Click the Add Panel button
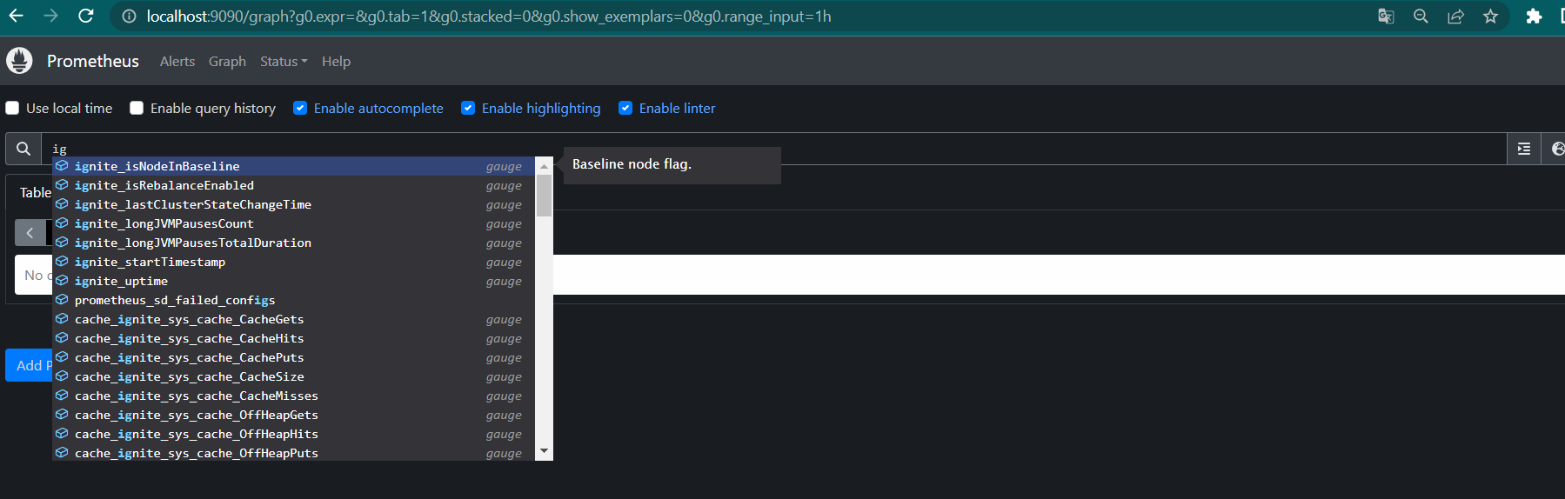 [x=29, y=365]
